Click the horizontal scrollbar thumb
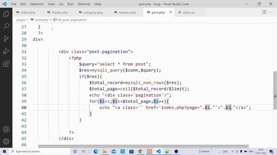277x155 pixels. point(143,146)
